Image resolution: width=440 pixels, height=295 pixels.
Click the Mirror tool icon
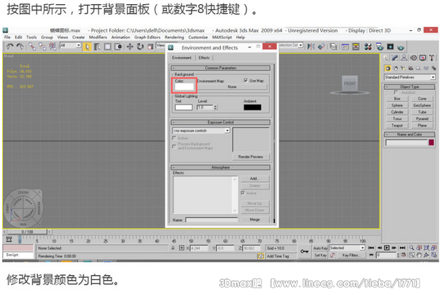(311, 47)
